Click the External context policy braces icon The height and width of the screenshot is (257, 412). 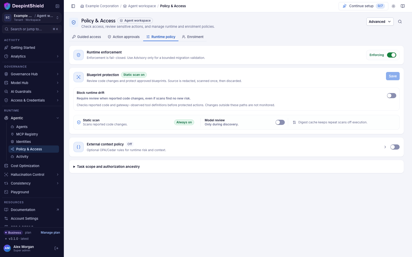click(x=79, y=147)
